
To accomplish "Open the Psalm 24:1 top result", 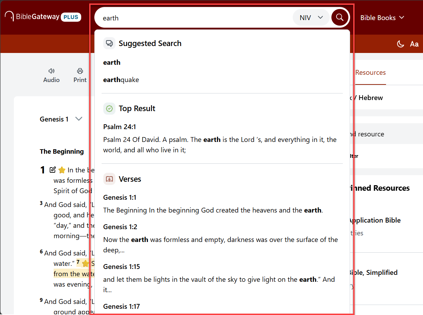I will pos(222,138).
